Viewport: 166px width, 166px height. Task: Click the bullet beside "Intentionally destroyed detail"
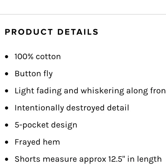7,108
